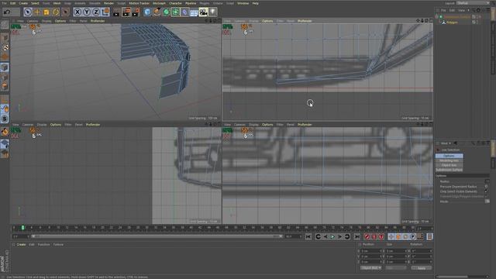496x279 pixels.
Task: Click Render View clapperboard icon
Action: pyautogui.click(x=116, y=12)
